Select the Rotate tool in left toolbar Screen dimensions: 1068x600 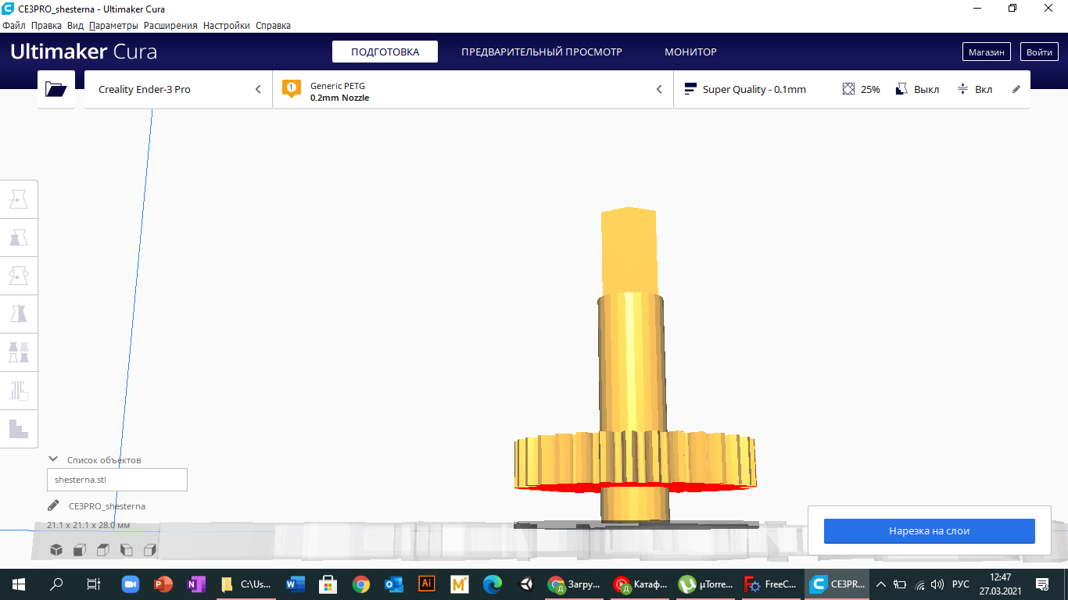pos(19,275)
